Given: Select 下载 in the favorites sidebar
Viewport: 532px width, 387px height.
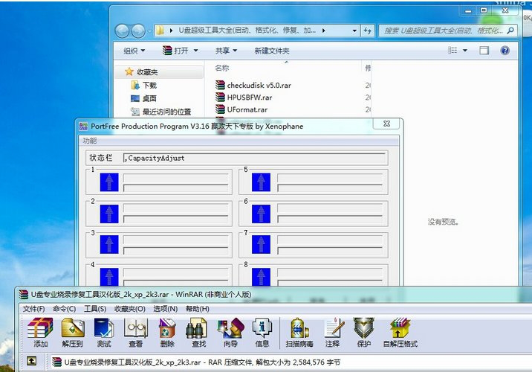Looking at the screenshot, I should coord(149,86).
